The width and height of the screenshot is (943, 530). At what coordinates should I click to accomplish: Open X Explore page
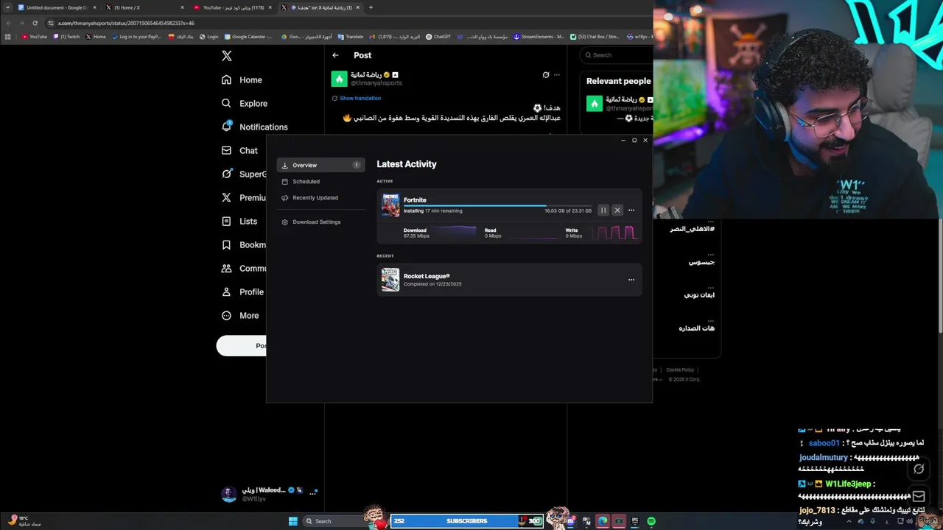245,103
